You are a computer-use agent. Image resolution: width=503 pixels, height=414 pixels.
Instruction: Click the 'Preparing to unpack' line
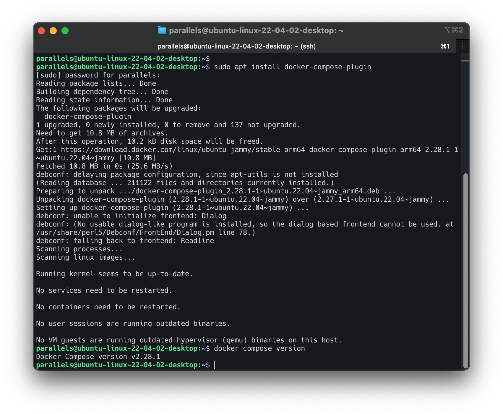click(216, 191)
